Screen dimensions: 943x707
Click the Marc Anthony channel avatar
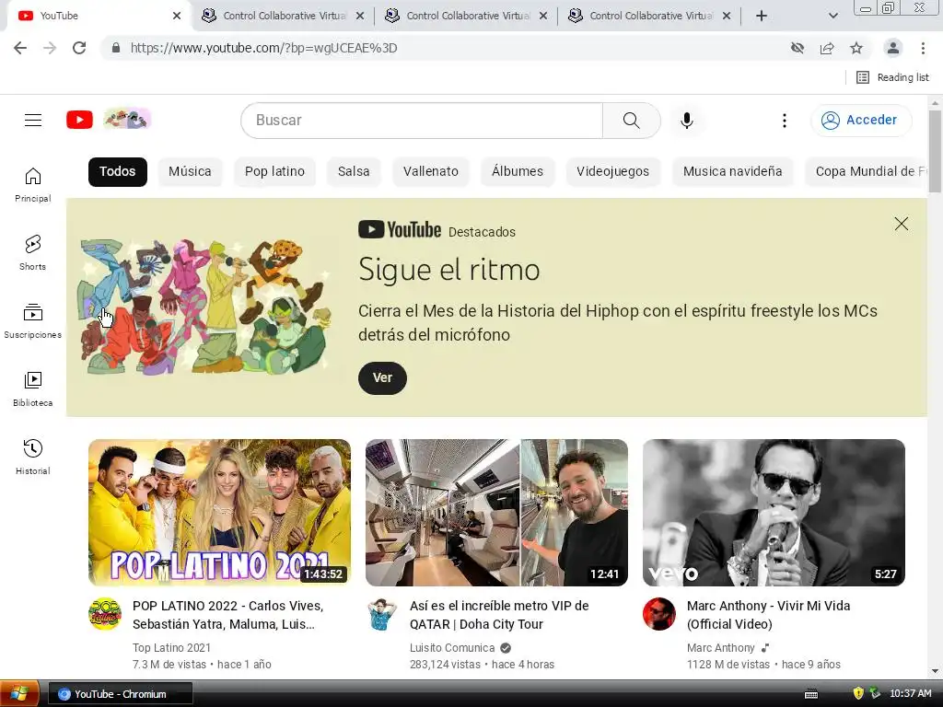[x=659, y=614]
